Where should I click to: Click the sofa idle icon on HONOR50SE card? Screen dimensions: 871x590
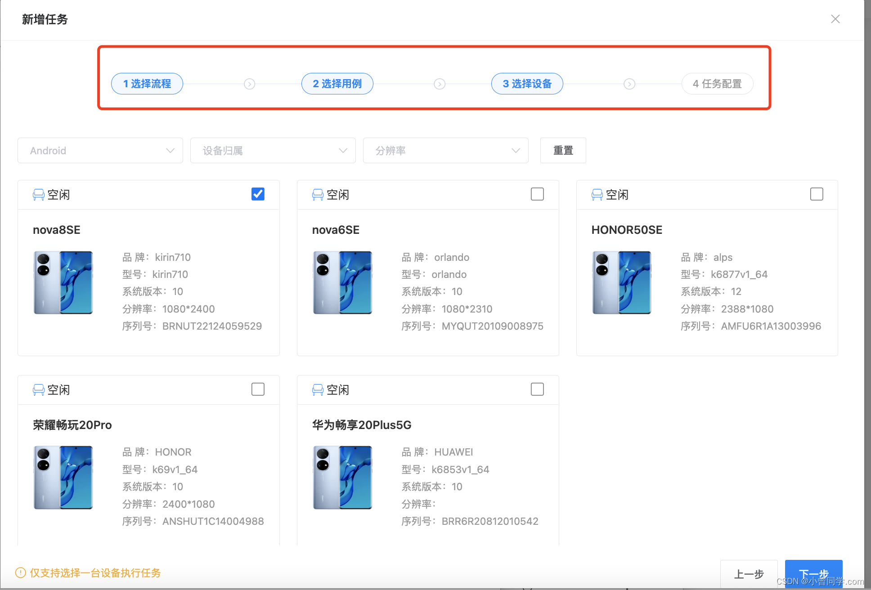click(597, 195)
